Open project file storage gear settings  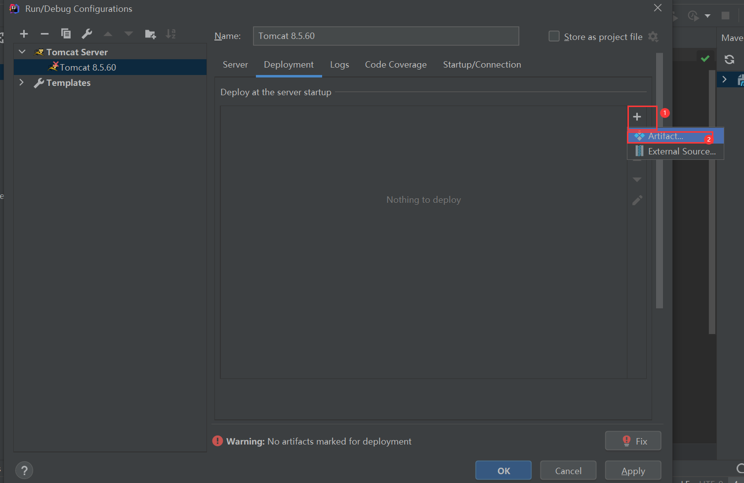coord(653,37)
